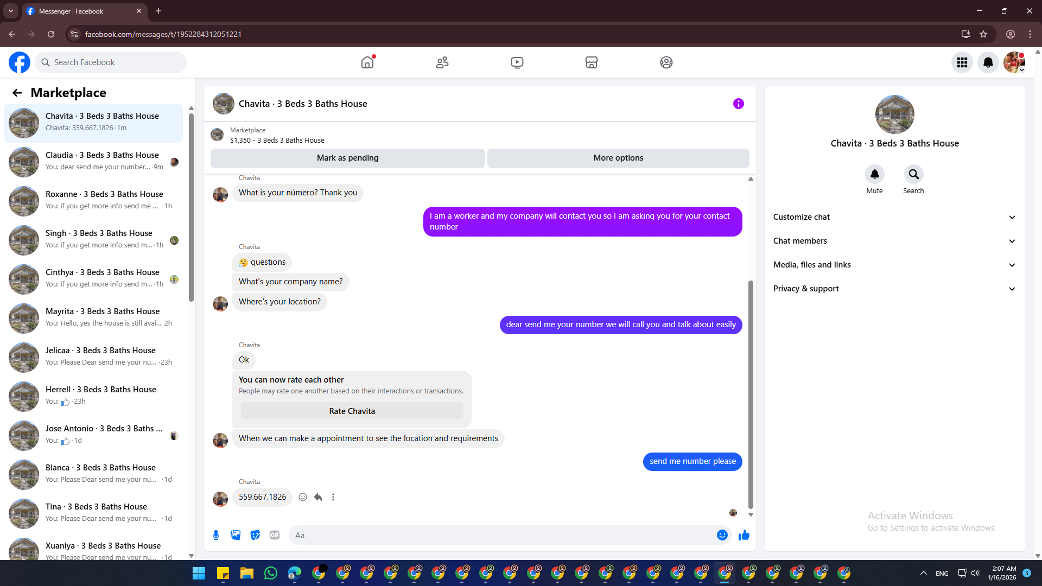Open emoji picker in message box
The image size is (1042, 586).
[x=722, y=535]
